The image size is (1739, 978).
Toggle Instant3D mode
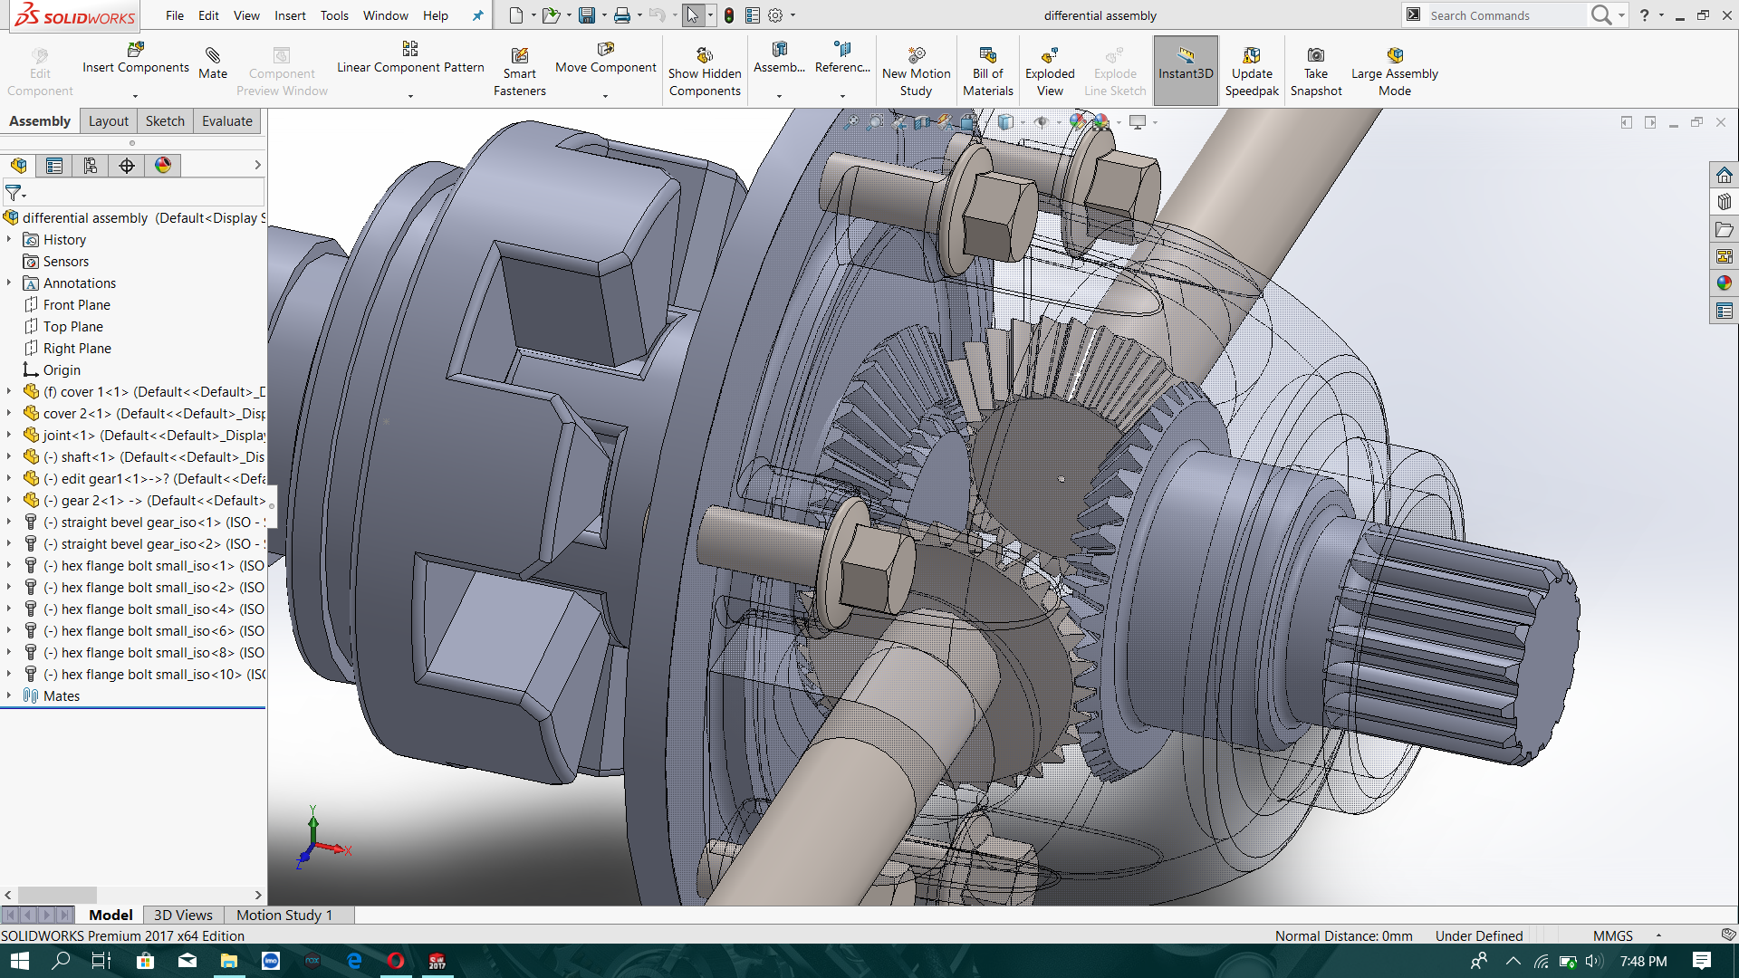click(1186, 71)
